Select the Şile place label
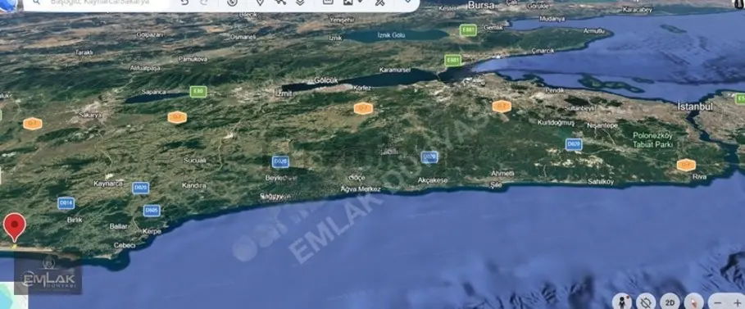The width and height of the screenshot is (745, 309). pos(496,185)
